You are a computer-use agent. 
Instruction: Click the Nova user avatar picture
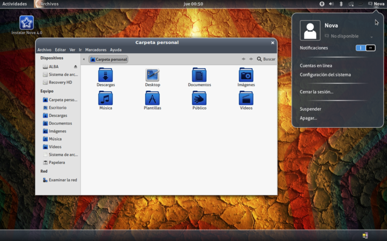click(x=310, y=30)
